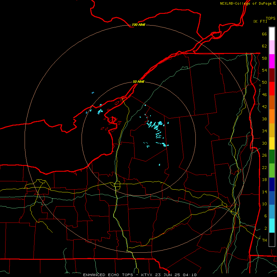
Task: Click the 26 legend value label
Action: tap(264, 155)
